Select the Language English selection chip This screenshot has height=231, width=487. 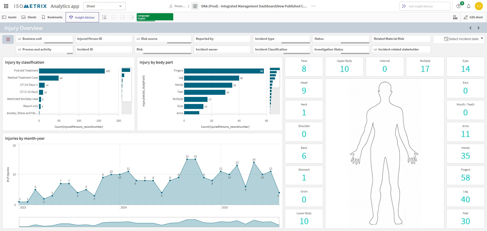pyautogui.click(x=155, y=17)
